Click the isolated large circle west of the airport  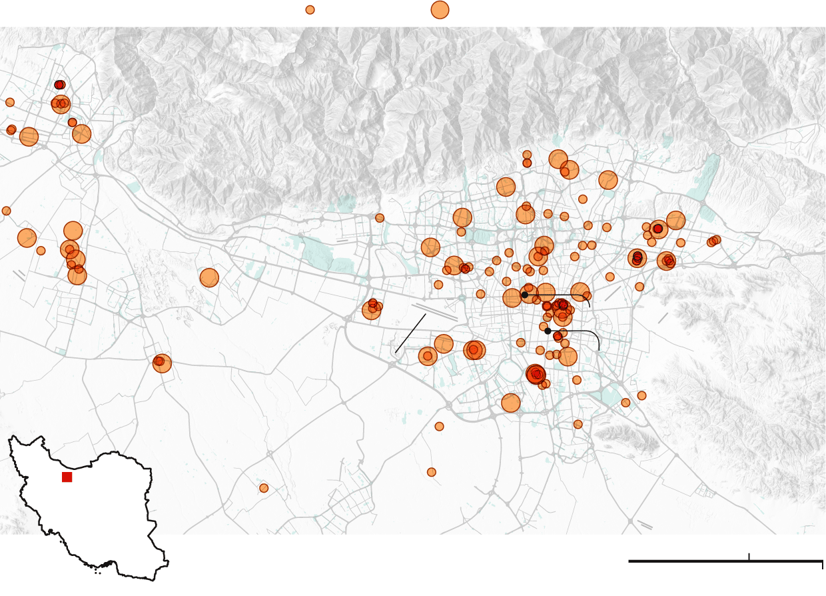[209, 278]
